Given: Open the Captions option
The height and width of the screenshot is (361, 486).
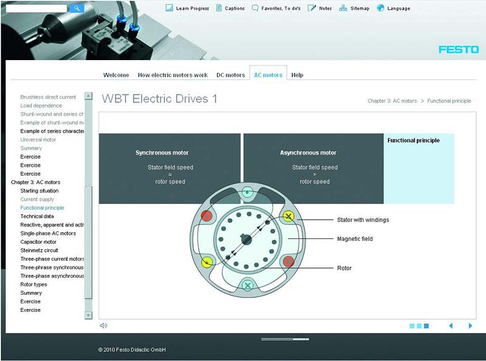Looking at the screenshot, I should pyautogui.click(x=230, y=8).
